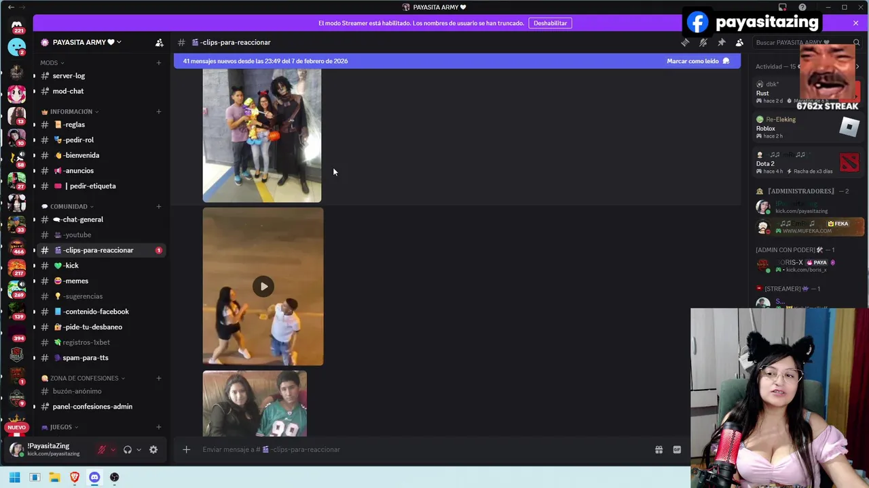Open the panel-confesiones-admin channel
The image size is (869, 488).
click(x=102, y=407)
